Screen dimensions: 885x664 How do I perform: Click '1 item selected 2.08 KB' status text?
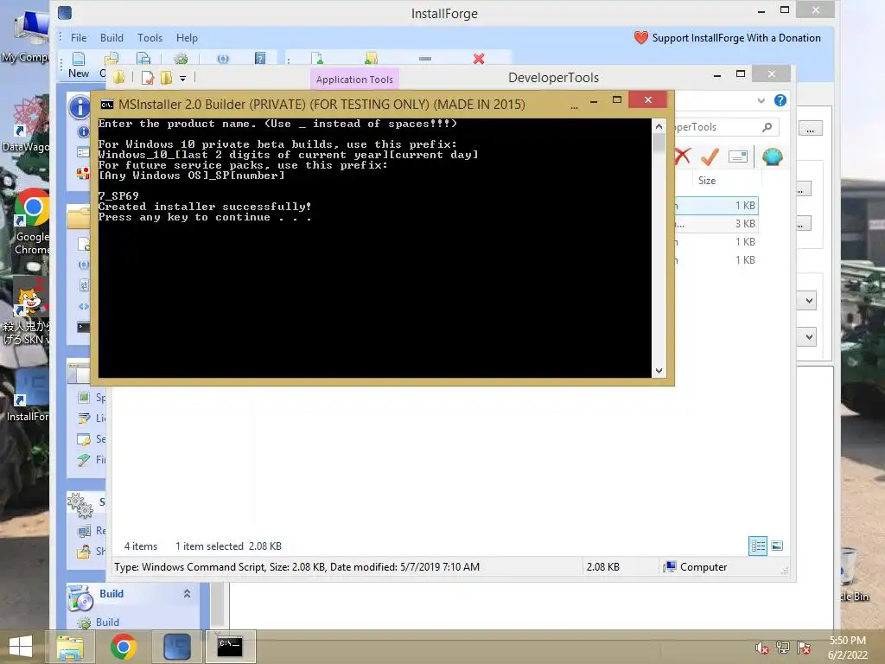pyautogui.click(x=228, y=546)
